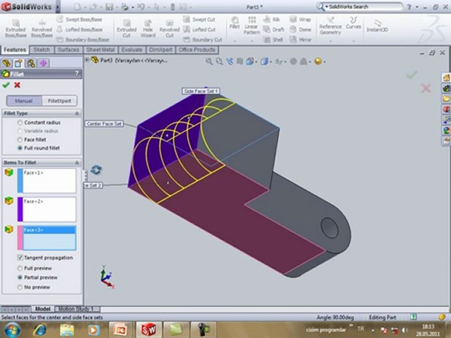Click the FilletXpert button

point(59,101)
